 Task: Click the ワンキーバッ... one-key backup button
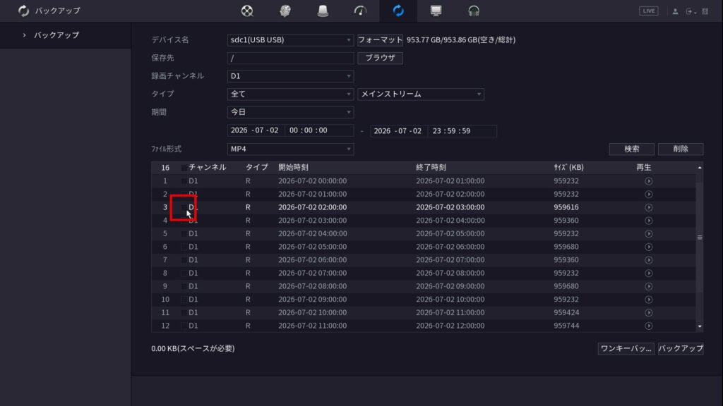[626, 348]
